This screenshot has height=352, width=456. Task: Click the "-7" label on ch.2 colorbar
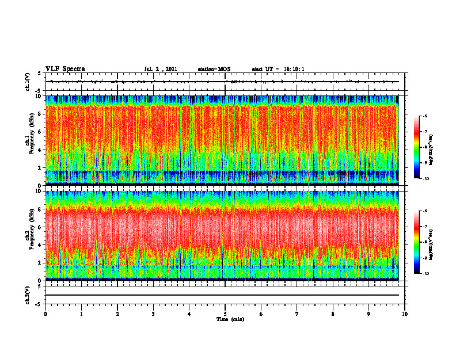pos(425,227)
